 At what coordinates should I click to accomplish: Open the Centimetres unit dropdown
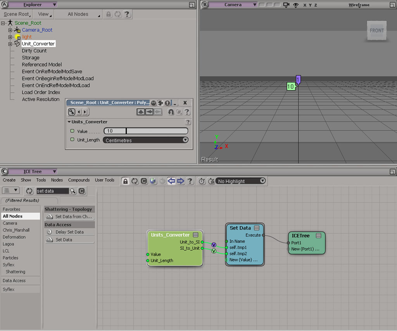pyautogui.click(x=146, y=140)
